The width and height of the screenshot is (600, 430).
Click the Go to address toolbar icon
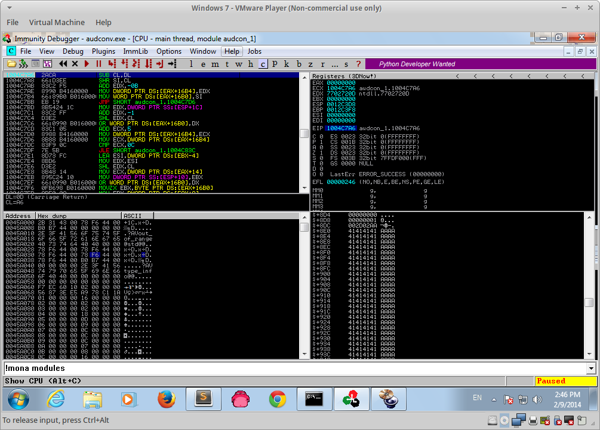pyautogui.click(x=172, y=64)
